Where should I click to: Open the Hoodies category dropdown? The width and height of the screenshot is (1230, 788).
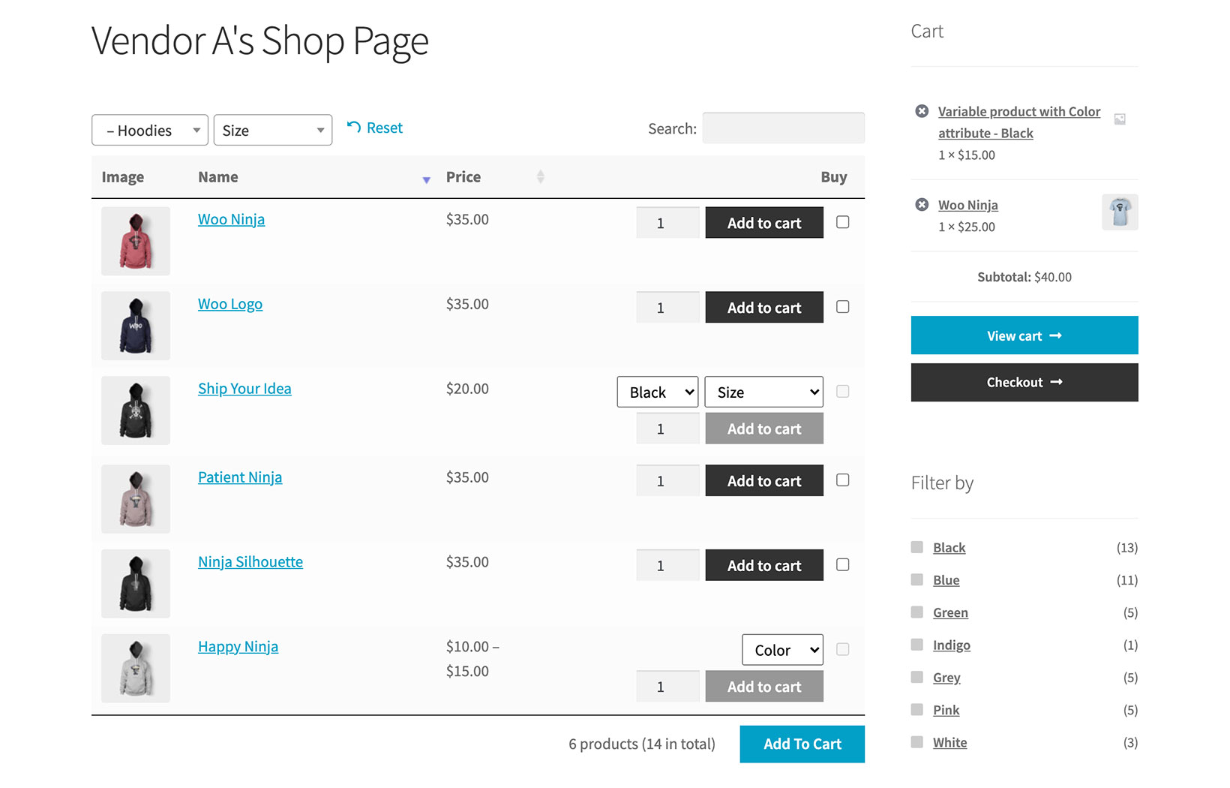pyautogui.click(x=149, y=130)
